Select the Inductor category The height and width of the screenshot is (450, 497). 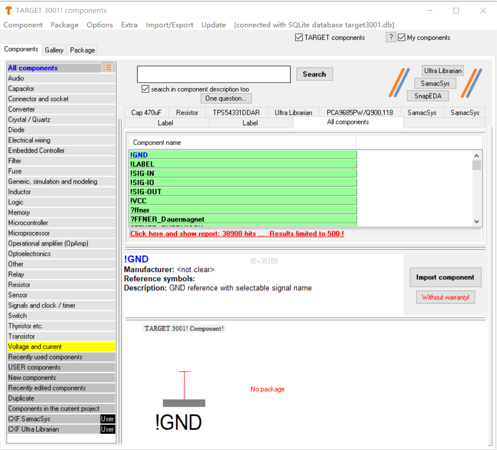coord(61,192)
